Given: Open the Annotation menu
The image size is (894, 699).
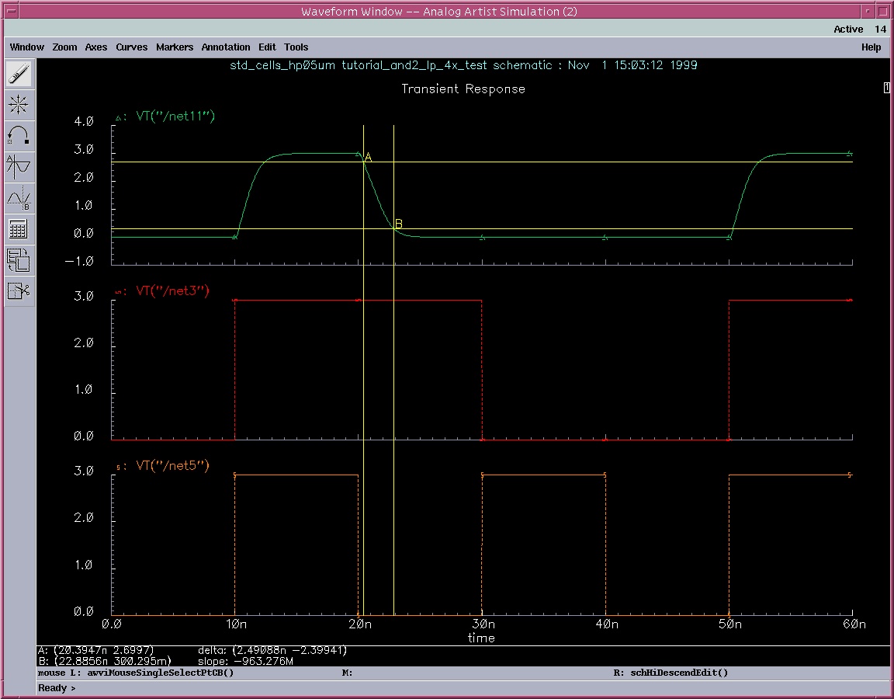Looking at the screenshot, I should (226, 47).
